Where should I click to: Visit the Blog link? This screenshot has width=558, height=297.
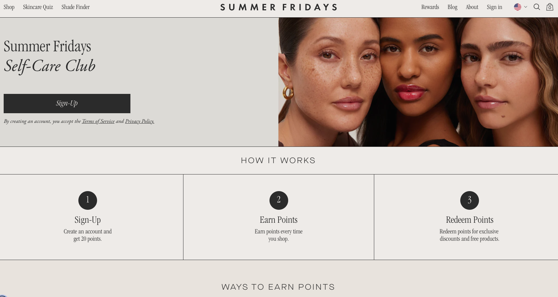[452, 7]
